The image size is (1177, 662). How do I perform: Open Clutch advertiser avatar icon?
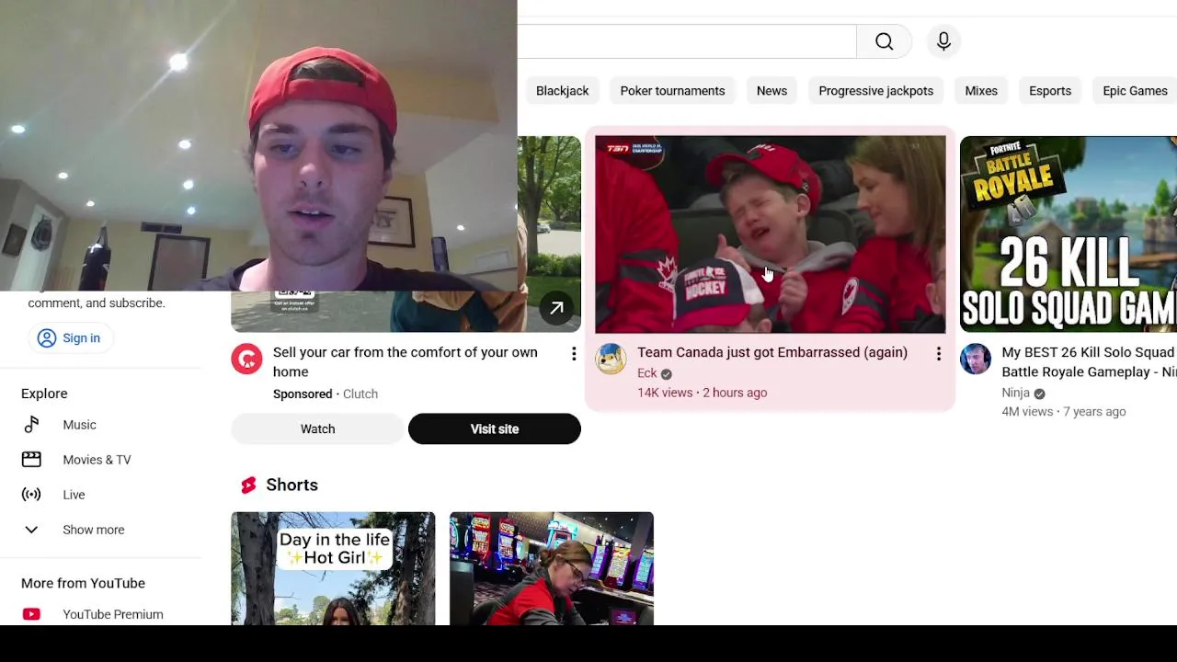(x=246, y=360)
